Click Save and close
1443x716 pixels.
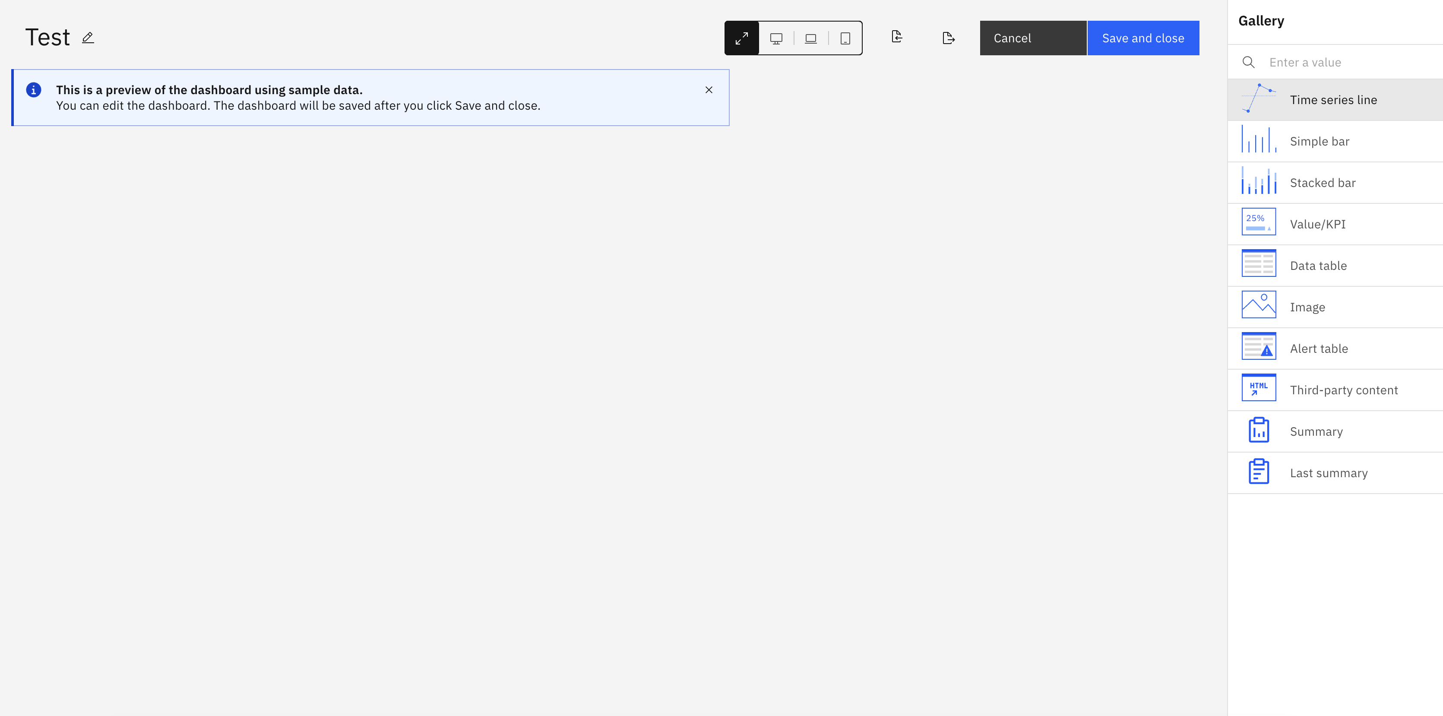(x=1143, y=38)
